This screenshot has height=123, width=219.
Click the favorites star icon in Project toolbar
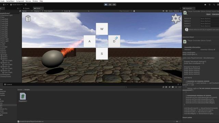click(x=176, y=87)
